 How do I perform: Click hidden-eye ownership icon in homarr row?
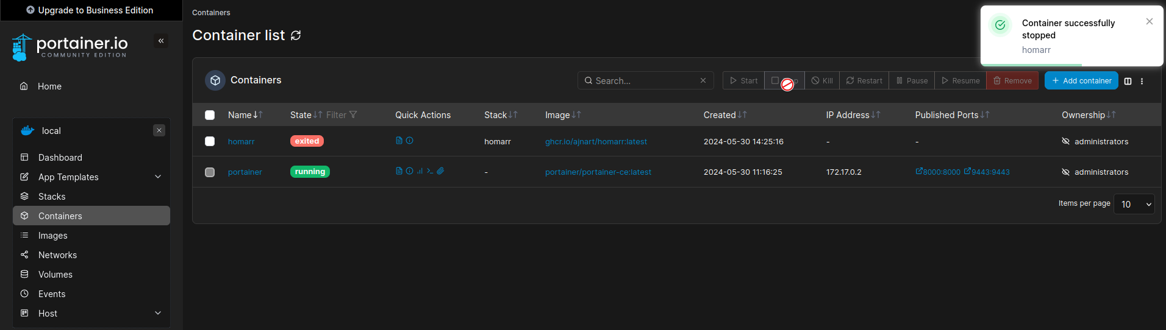(x=1066, y=141)
